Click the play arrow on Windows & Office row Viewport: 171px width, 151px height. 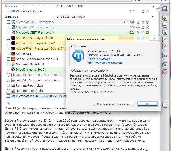(x=147, y=11)
